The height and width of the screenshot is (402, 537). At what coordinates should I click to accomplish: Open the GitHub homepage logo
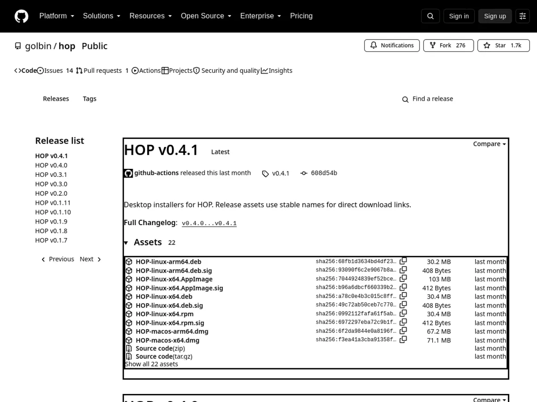21,16
